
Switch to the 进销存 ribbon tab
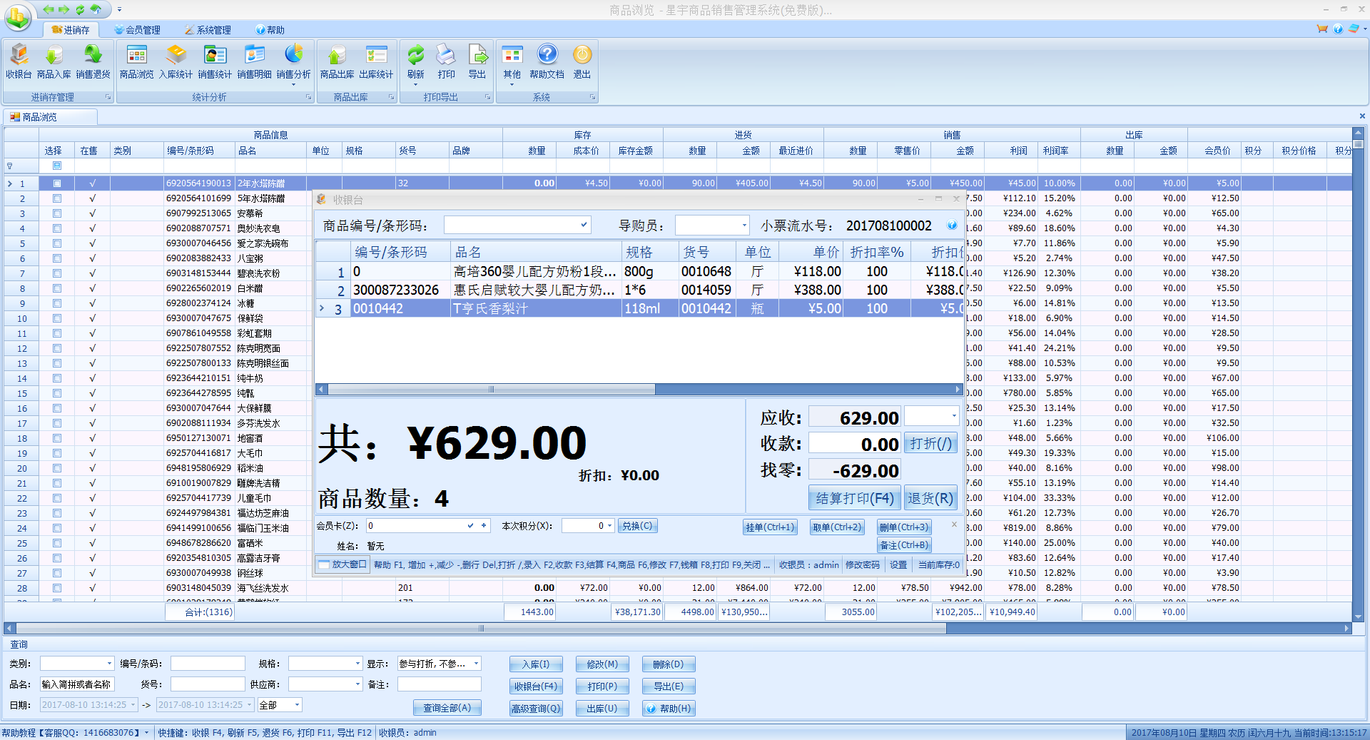click(71, 30)
